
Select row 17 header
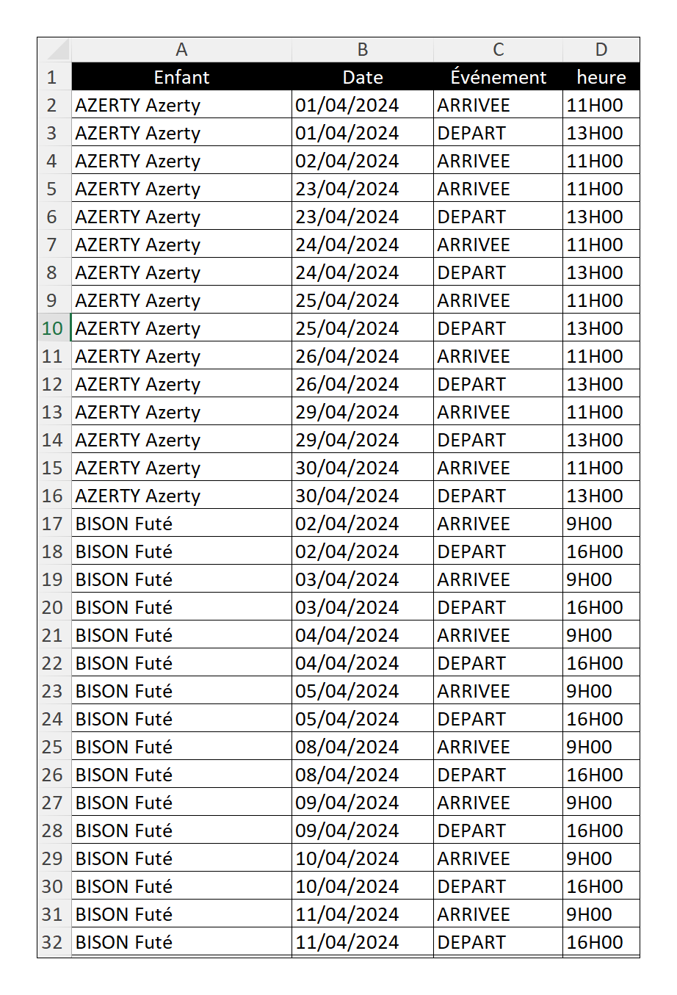[54, 524]
